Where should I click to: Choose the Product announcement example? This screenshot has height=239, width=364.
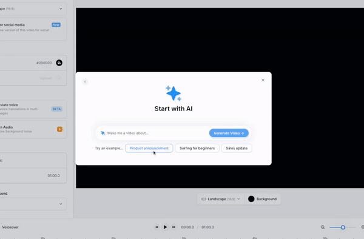pyautogui.click(x=149, y=148)
